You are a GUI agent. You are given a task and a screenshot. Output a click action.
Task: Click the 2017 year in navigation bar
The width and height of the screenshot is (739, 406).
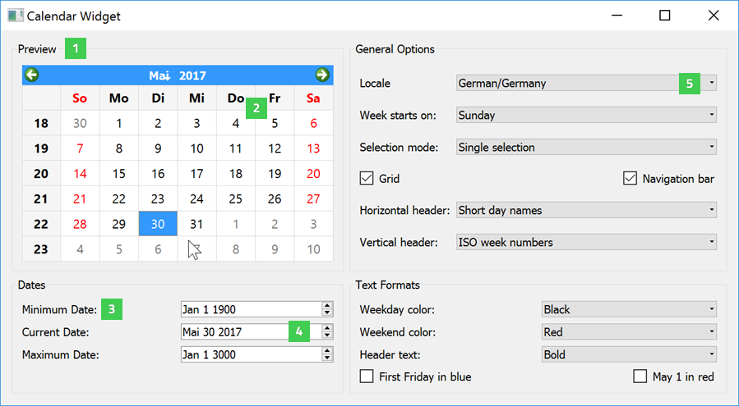point(192,75)
